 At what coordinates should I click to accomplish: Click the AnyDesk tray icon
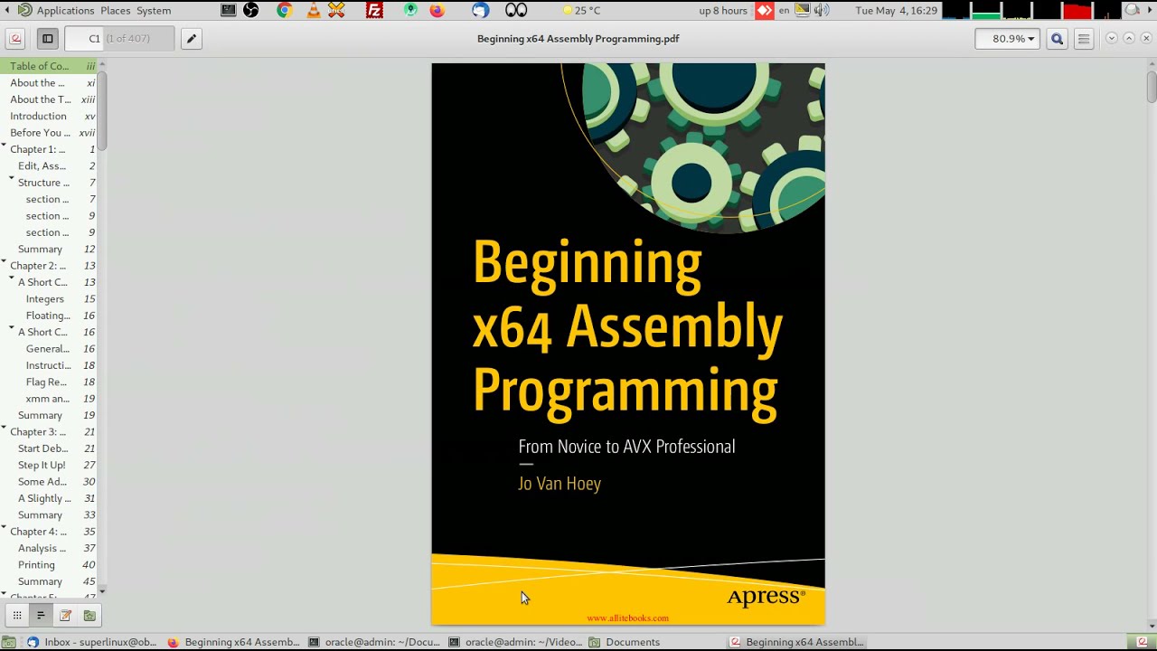[765, 10]
